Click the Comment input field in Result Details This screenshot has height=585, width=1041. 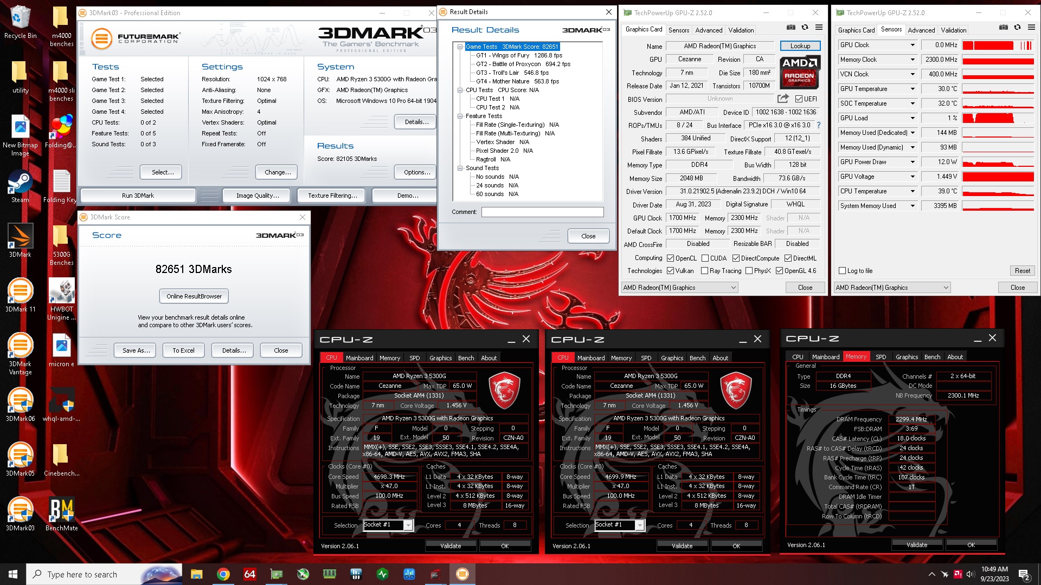point(542,212)
